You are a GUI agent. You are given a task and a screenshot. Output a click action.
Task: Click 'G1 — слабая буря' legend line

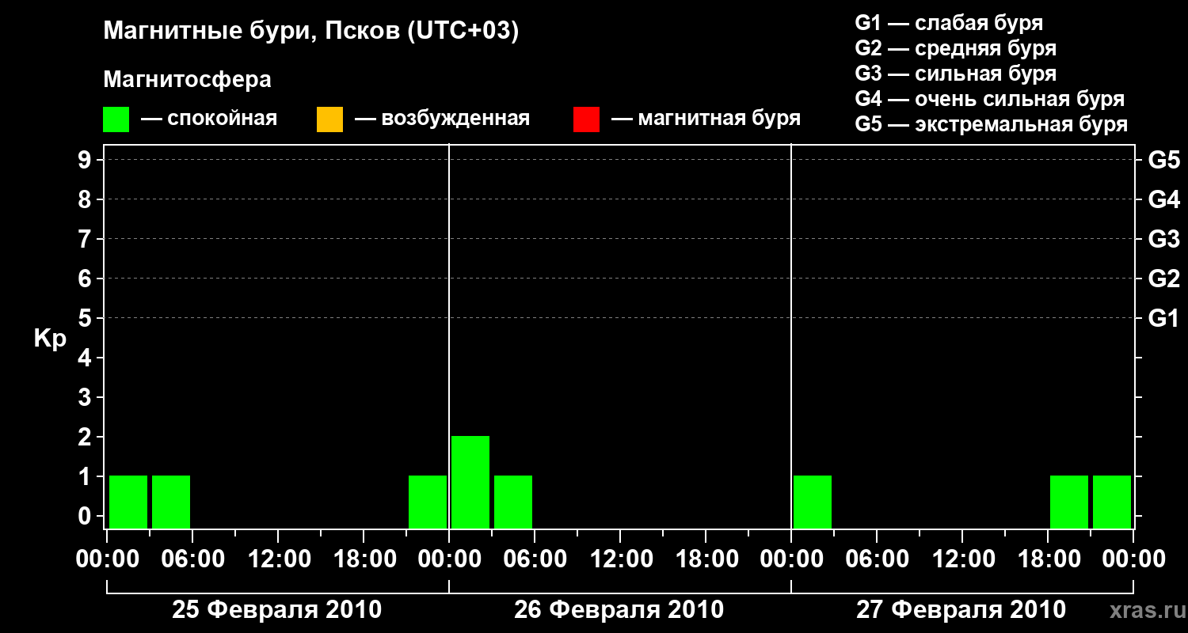tap(949, 23)
